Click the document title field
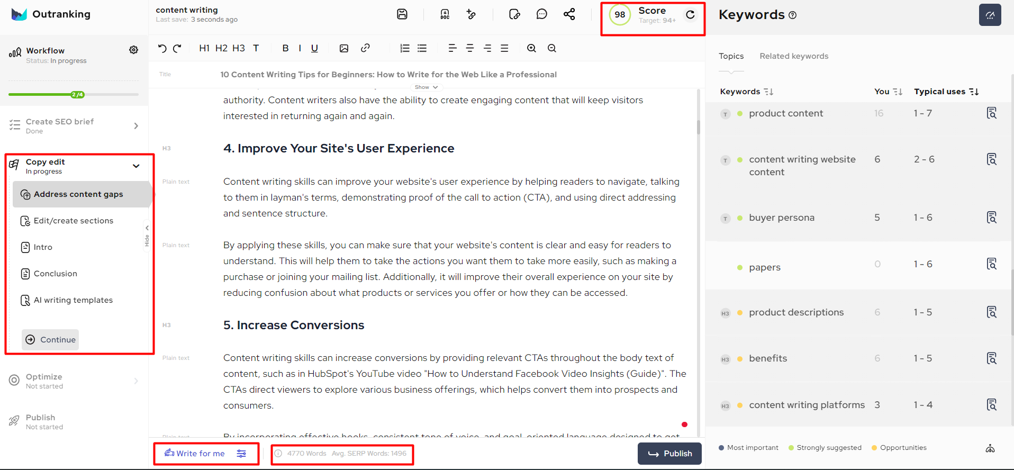Viewport: 1014px width, 470px height. coord(388,75)
